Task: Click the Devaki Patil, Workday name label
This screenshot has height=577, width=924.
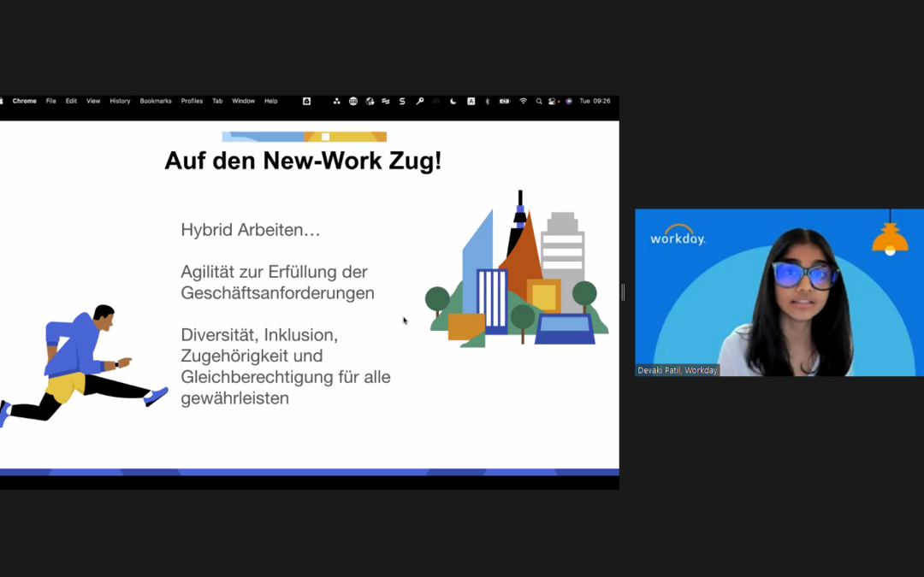Action: [678, 370]
